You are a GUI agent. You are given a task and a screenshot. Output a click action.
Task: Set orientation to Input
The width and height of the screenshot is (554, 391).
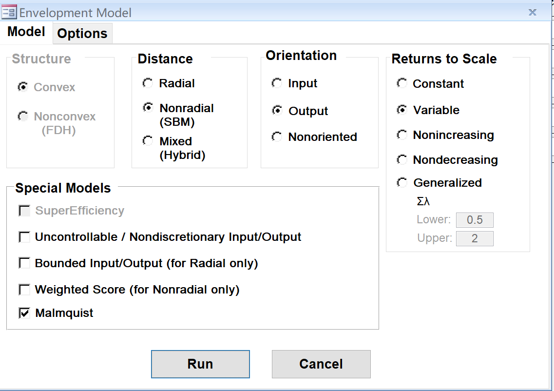click(x=277, y=83)
